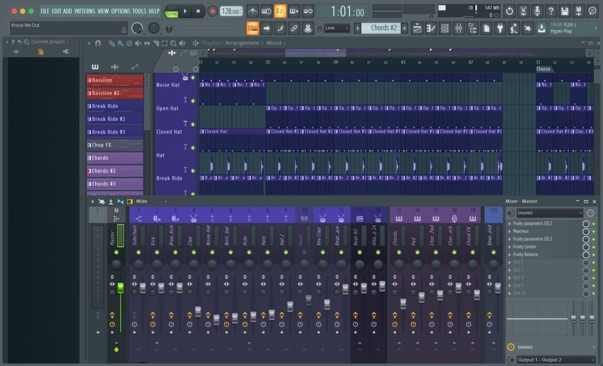This screenshot has height=366, width=603.
Task: Mute the Clap mixer track green light
Action: pos(194,252)
